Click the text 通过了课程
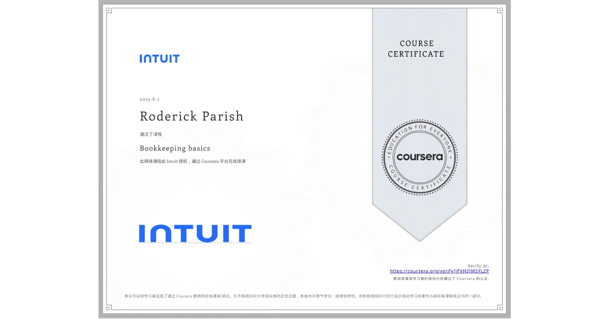The width and height of the screenshot is (610, 319). [151, 134]
